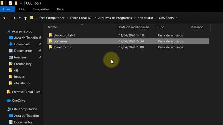
Task: Navigate to Disco Local (C:) breadcrumb
Action: point(81,18)
